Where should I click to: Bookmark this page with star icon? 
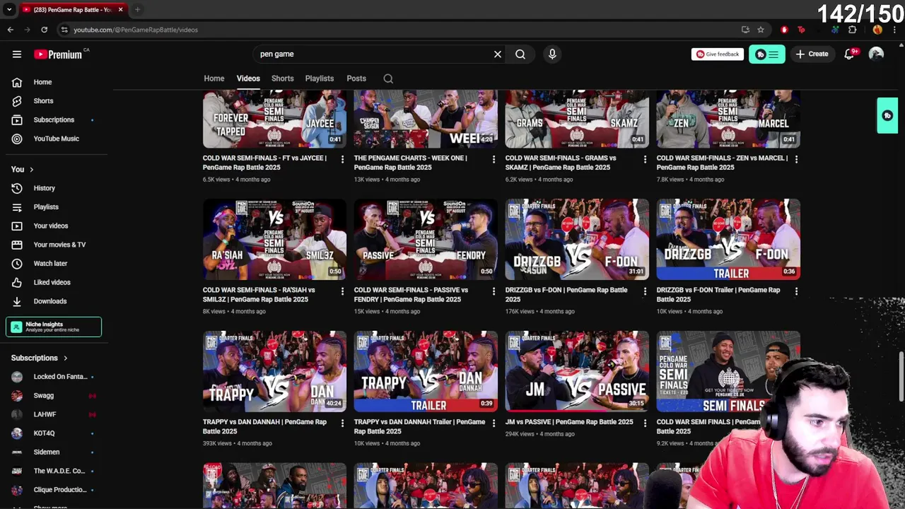(x=761, y=30)
